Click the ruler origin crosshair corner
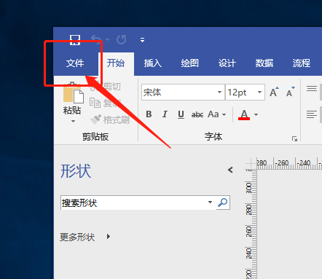Image resolution: width=322 pixels, height=279 pixels. pyautogui.click(x=251, y=163)
